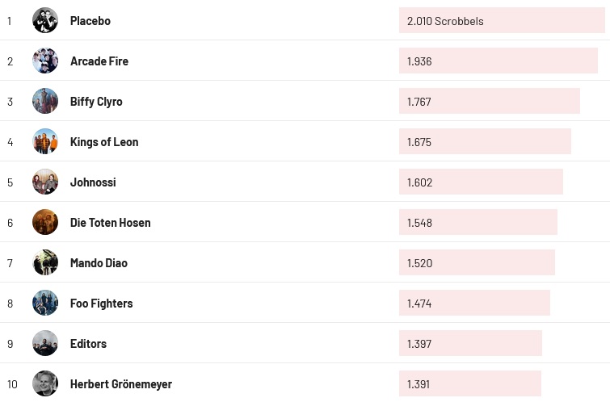The image size is (610, 402).
Task: Open the Editors avatar image
Action: coord(45,343)
